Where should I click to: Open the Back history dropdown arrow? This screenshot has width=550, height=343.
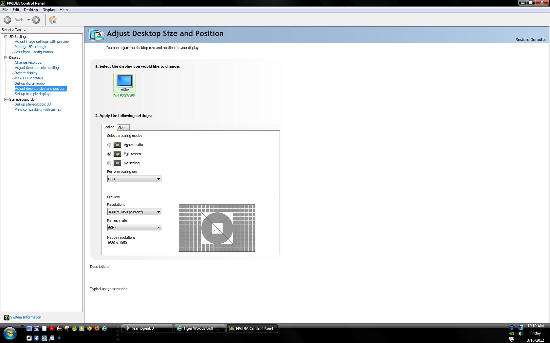[x=28, y=20]
